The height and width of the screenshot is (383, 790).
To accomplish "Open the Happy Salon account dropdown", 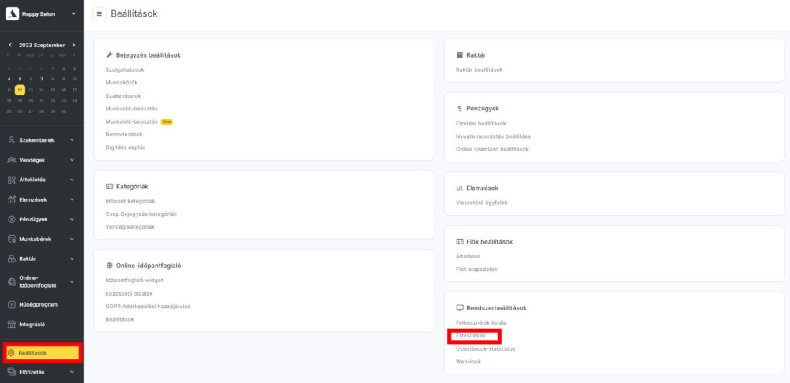I will [x=73, y=14].
